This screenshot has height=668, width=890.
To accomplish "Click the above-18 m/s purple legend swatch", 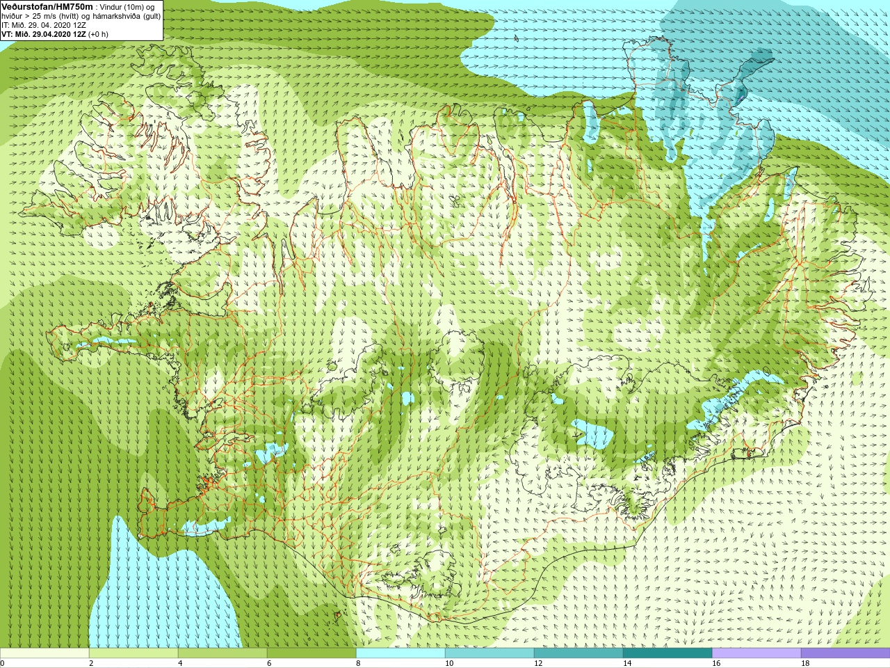I will coord(845,653).
